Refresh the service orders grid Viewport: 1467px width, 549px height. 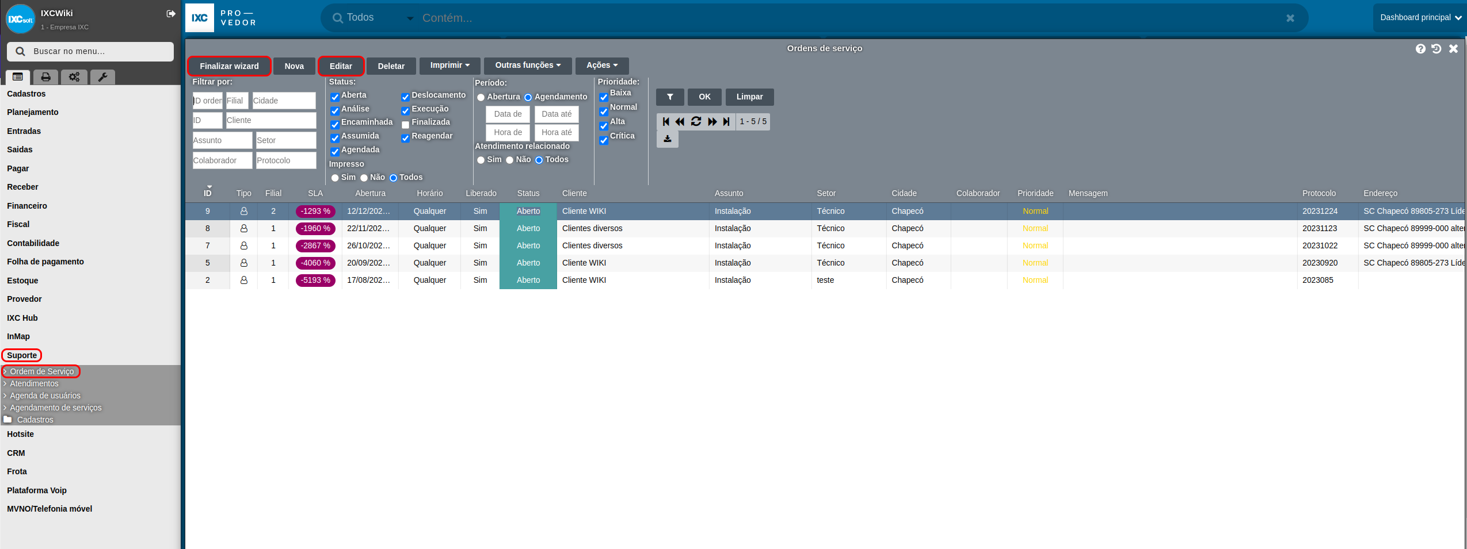click(696, 121)
